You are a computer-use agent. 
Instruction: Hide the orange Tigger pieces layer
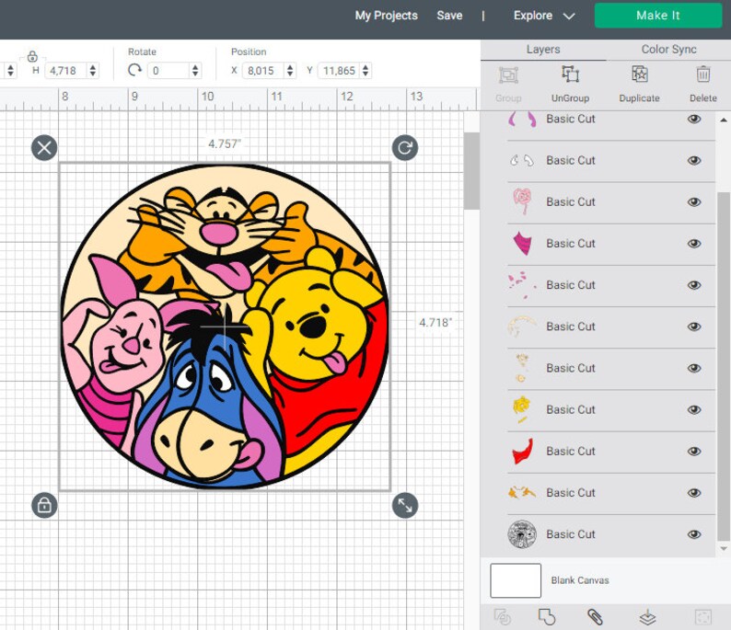[694, 493]
